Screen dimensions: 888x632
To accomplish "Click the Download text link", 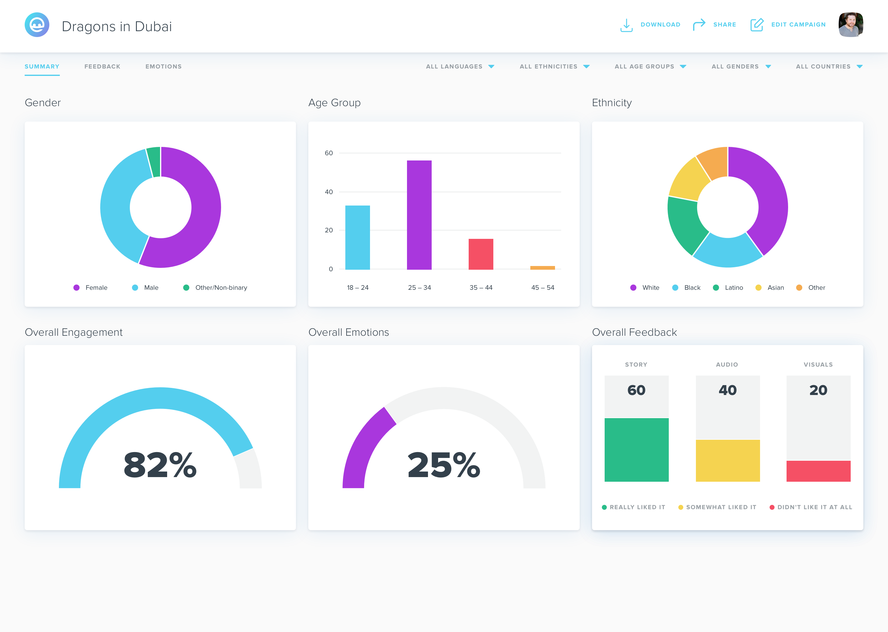I will pyautogui.click(x=660, y=24).
